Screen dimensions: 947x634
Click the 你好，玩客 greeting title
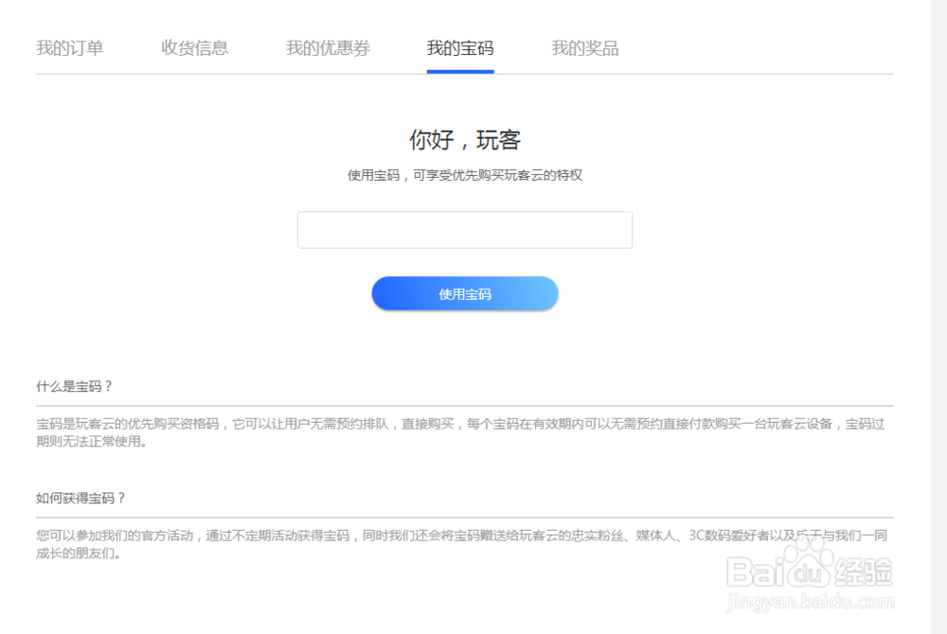tap(465, 140)
